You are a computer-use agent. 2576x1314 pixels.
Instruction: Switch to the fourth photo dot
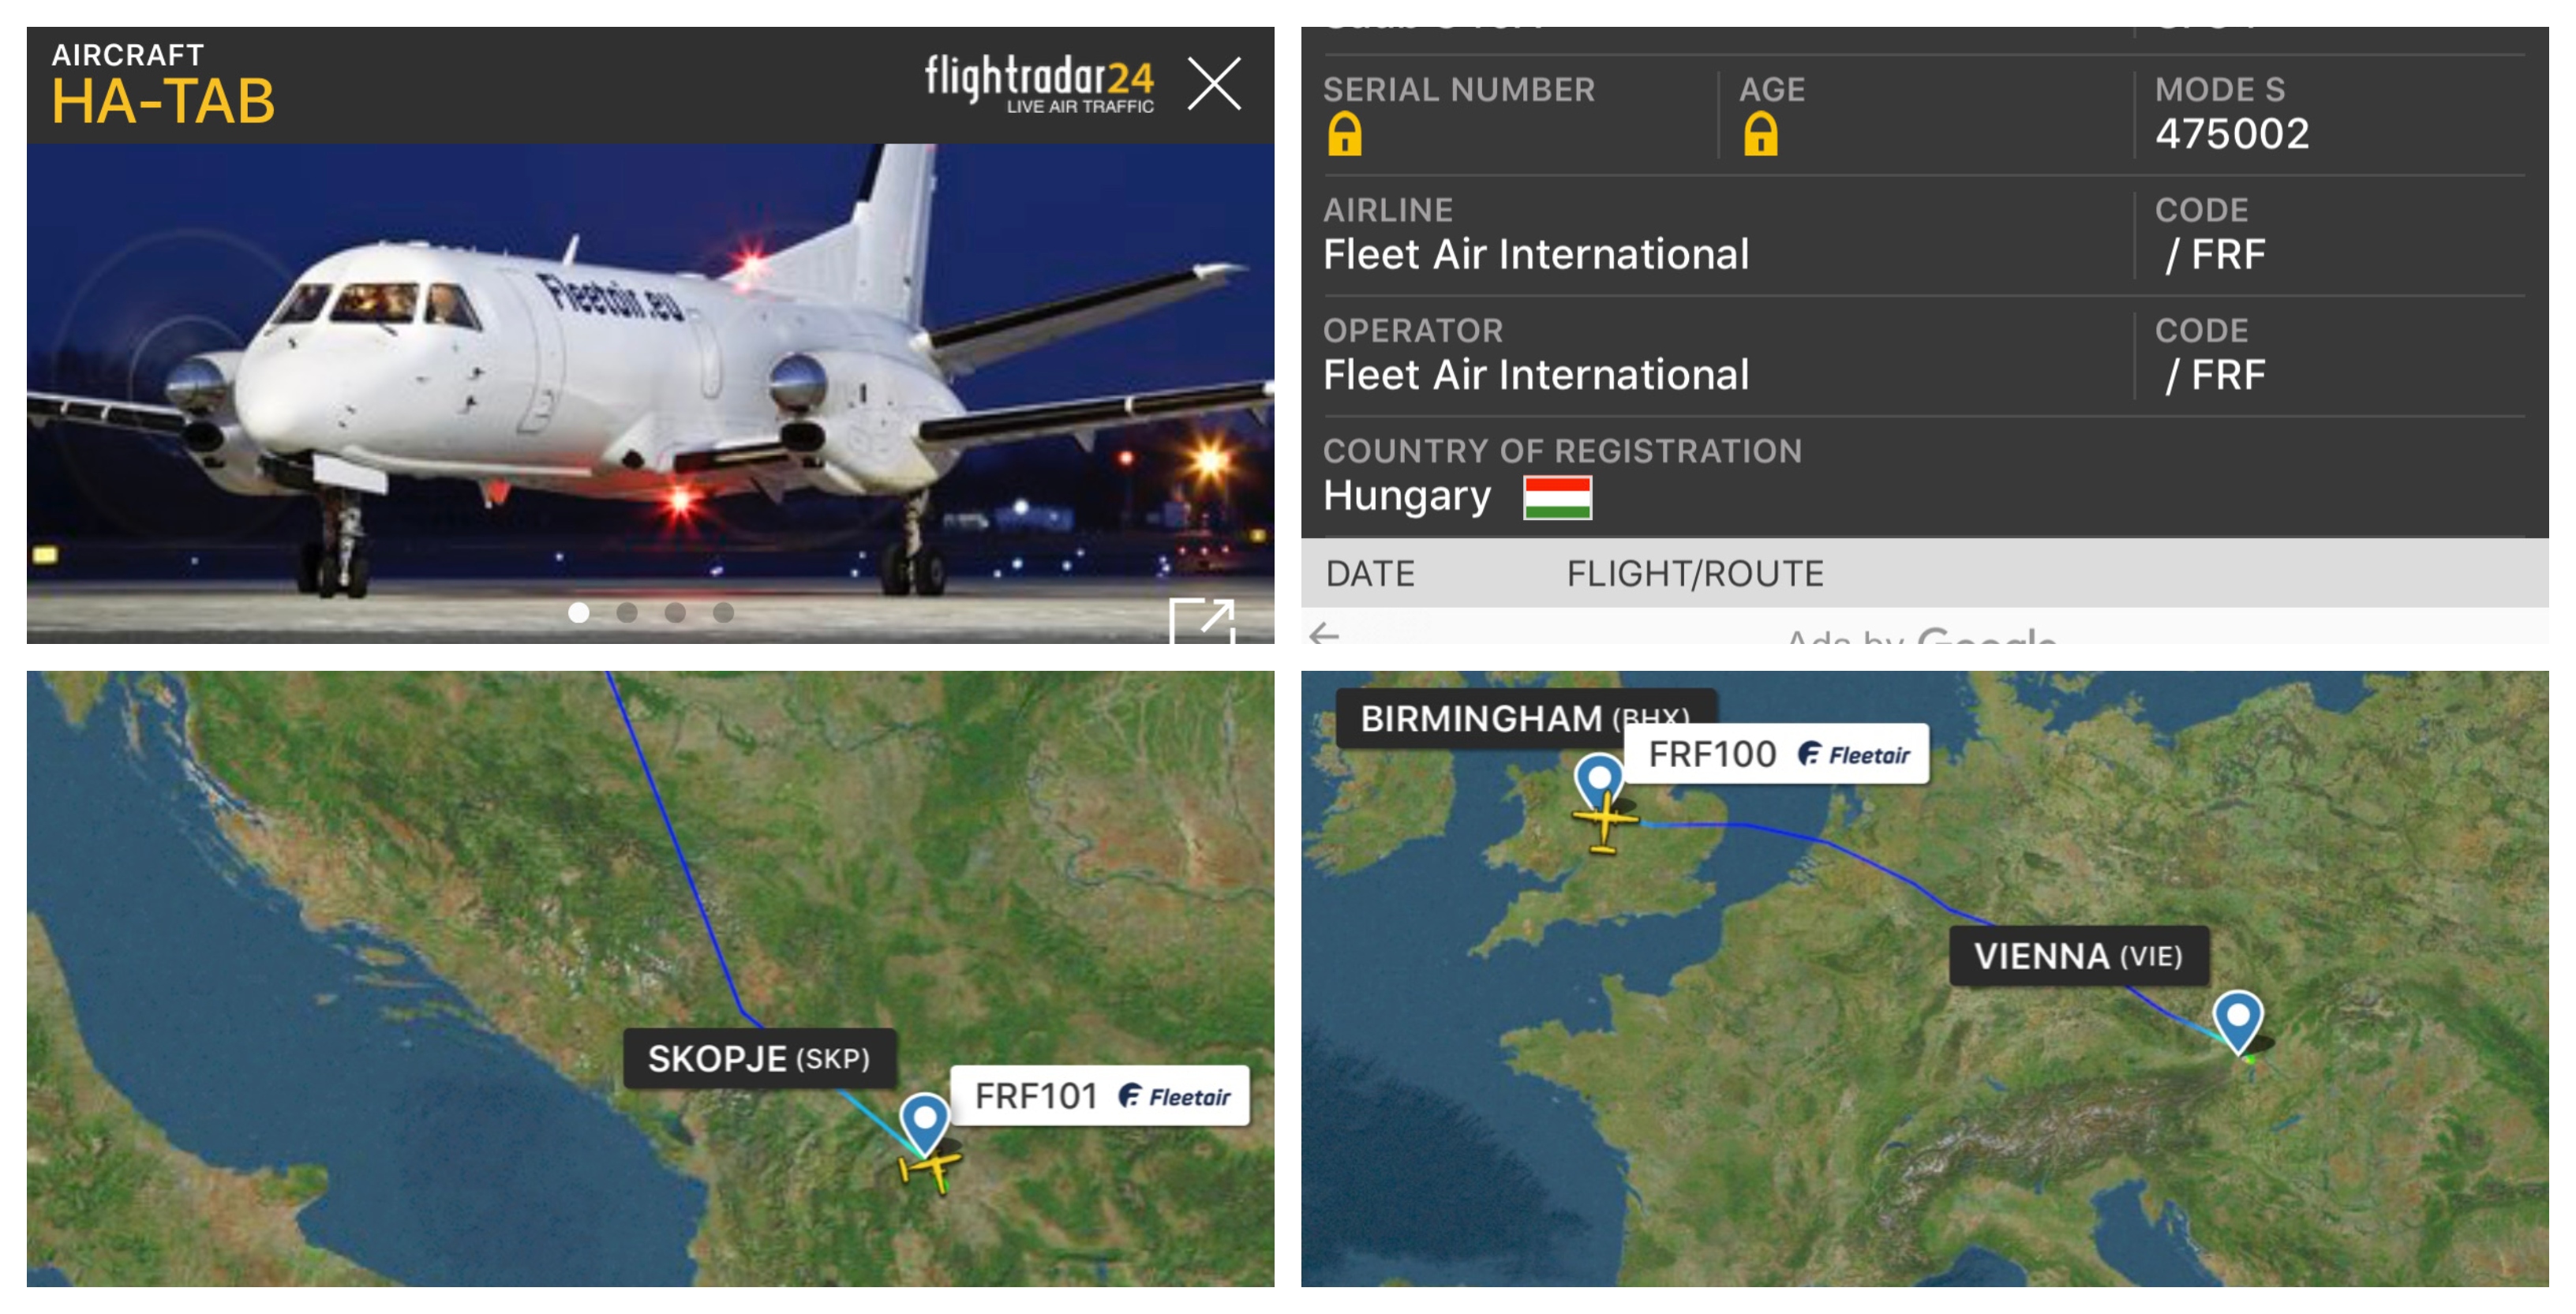(723, 613)
